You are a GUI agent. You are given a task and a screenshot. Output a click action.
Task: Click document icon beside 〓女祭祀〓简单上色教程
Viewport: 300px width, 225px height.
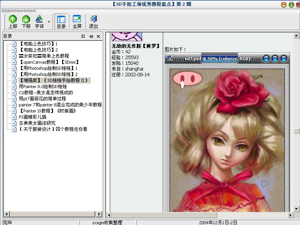point(14,56)
